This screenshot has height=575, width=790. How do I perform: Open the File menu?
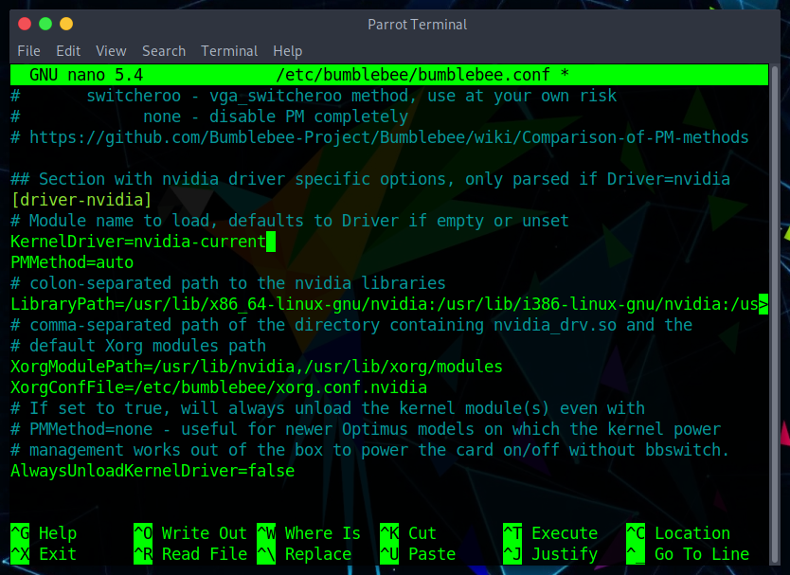coord(28,51)
